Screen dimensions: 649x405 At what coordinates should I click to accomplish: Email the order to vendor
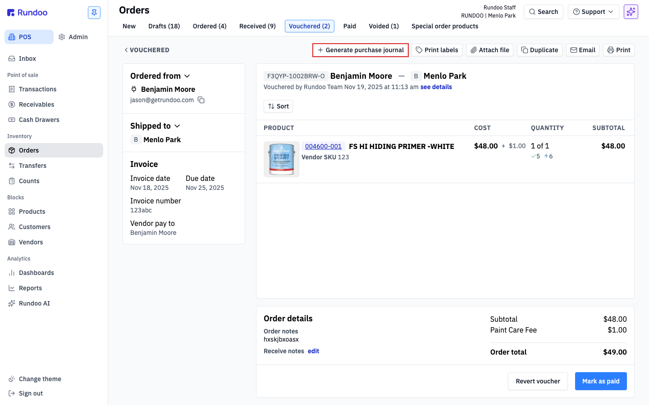pos(583,50)
